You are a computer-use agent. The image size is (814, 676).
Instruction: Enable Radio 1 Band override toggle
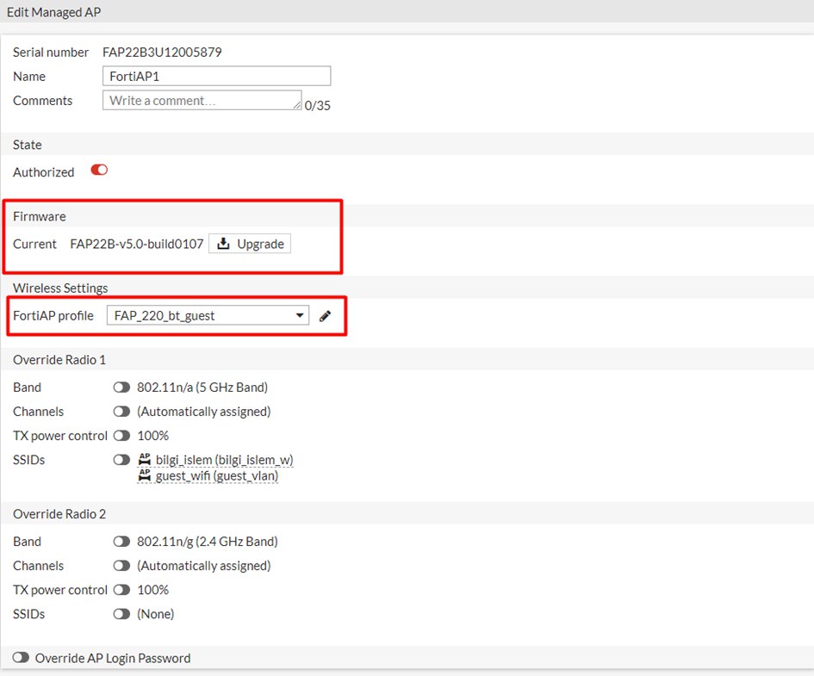tap(121, 388)
